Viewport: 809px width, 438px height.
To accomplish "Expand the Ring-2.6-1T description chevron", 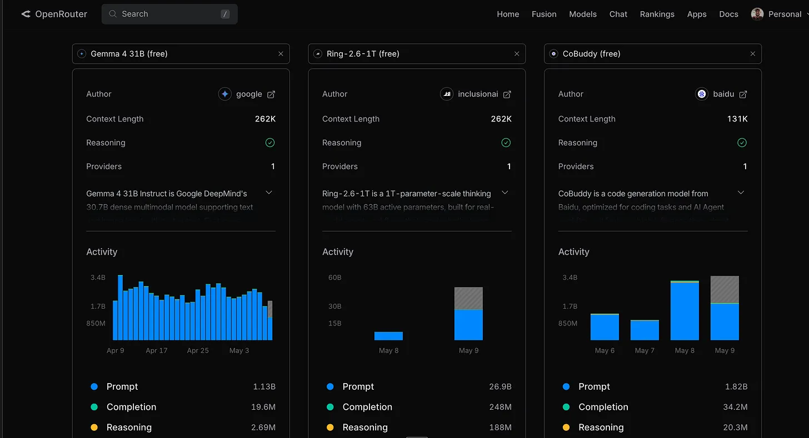I will [x=505, y=192].
